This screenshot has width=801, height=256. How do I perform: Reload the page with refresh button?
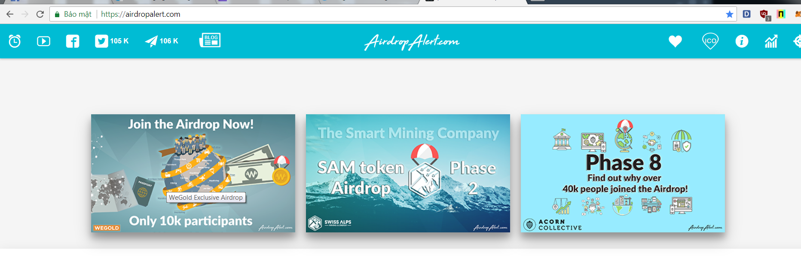pos(40,14)
